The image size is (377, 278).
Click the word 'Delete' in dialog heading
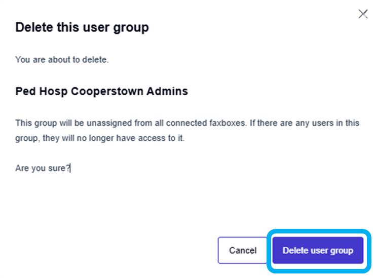pos(33,27)
